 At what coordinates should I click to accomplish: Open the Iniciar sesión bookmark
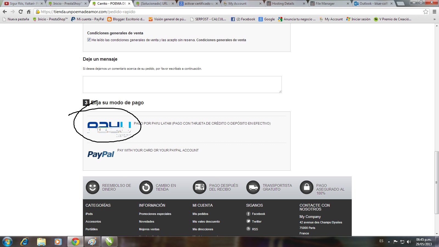click(358, 19)
